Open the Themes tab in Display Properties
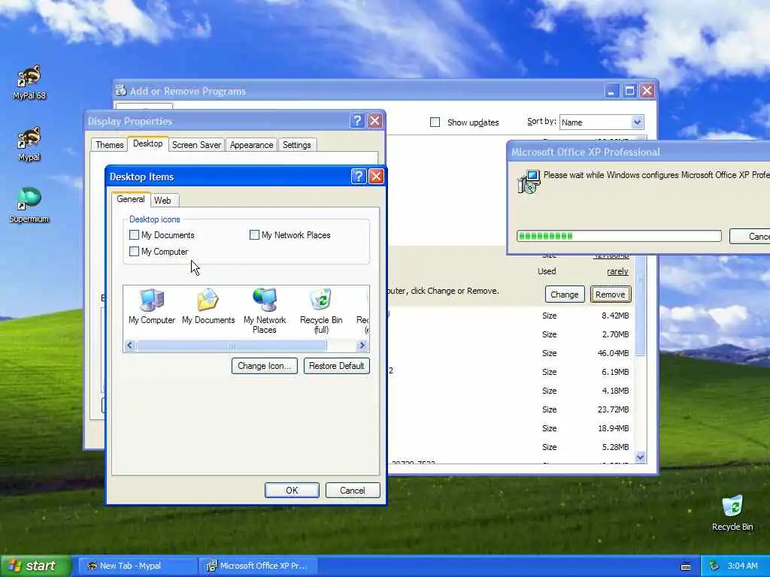The width and height of the screenshot is (770, 577). 110,145
